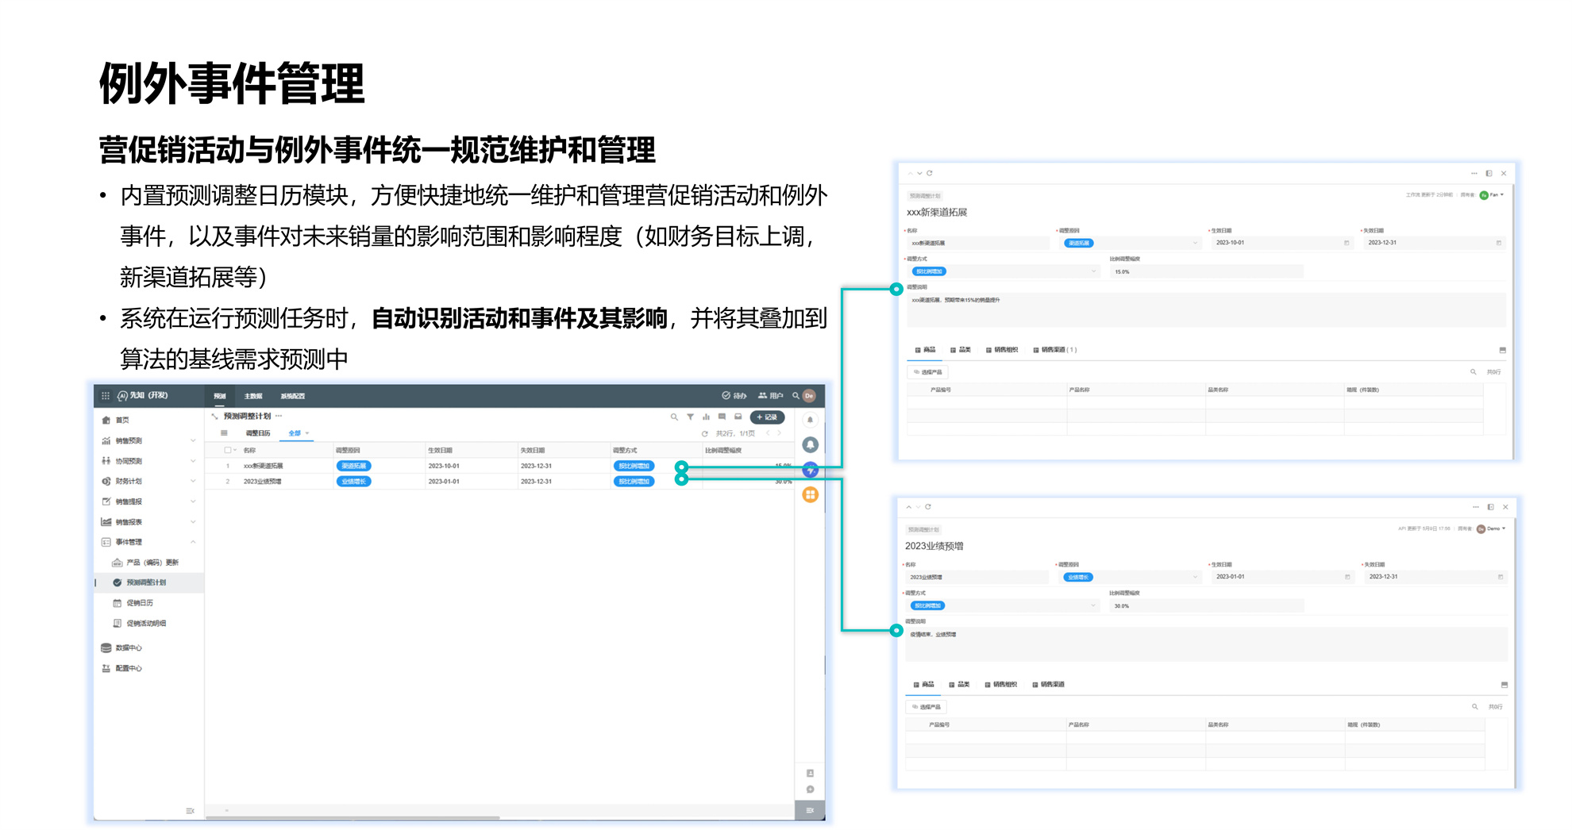Viewport: 1572px width, 830px height.
Task: Refresh the list using the reload icon
Action: (704, 433)
